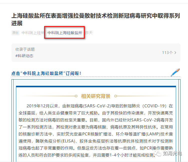Click the 原创 original tag
Viewport: 188px width, 162px height.
[x=15, y=33]
